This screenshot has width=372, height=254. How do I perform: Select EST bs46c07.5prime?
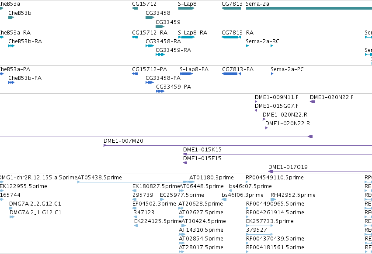tap(250, 186)
